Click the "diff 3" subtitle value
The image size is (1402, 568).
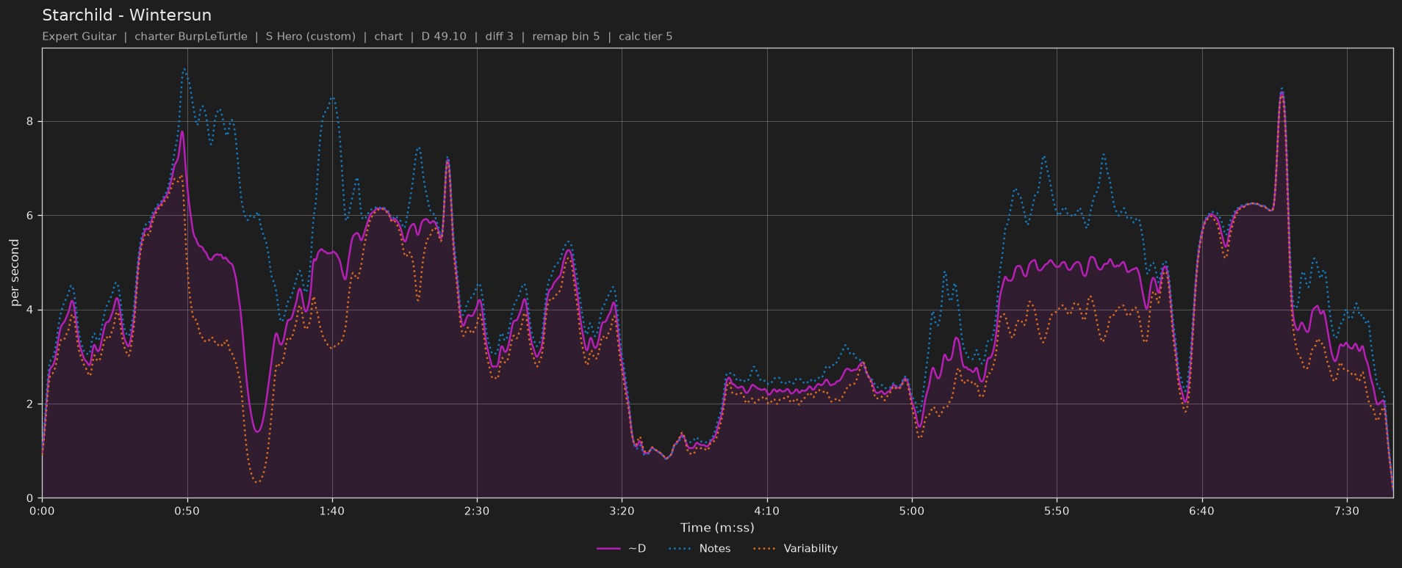pyautogui.click(x=500, y=37)
